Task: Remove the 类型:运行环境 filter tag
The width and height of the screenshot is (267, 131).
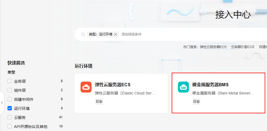Action: click(x=116, y=34)
